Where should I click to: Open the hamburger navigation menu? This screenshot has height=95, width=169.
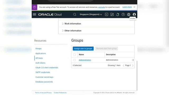pos(34,15)
